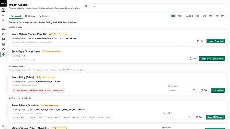Open Service Date calendar picker
Image resolution: width=230 pixels, height=129 pixels.
tap(189, 117)
